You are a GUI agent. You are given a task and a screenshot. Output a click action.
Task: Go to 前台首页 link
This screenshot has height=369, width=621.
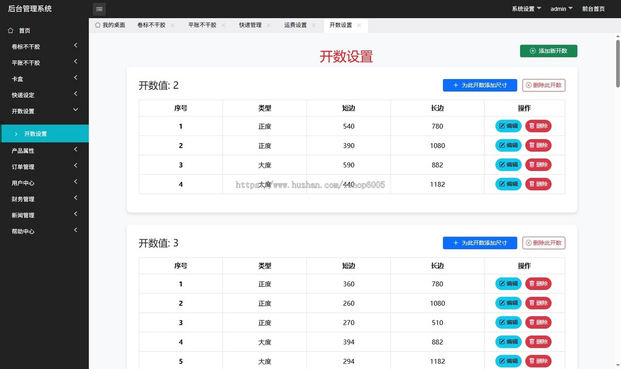coord(594,9)
